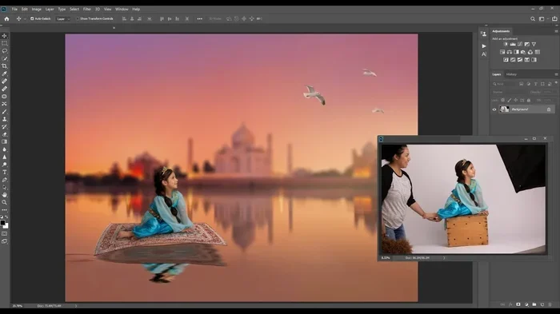Add a Photo Filter adjustment
The image size is (560, 314).
(523, 52)
